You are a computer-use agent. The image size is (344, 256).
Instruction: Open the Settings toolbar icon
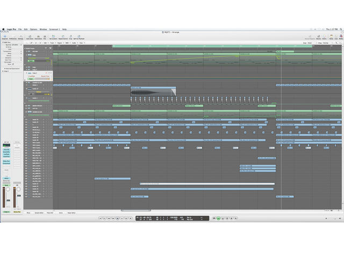tap(20, 37)
